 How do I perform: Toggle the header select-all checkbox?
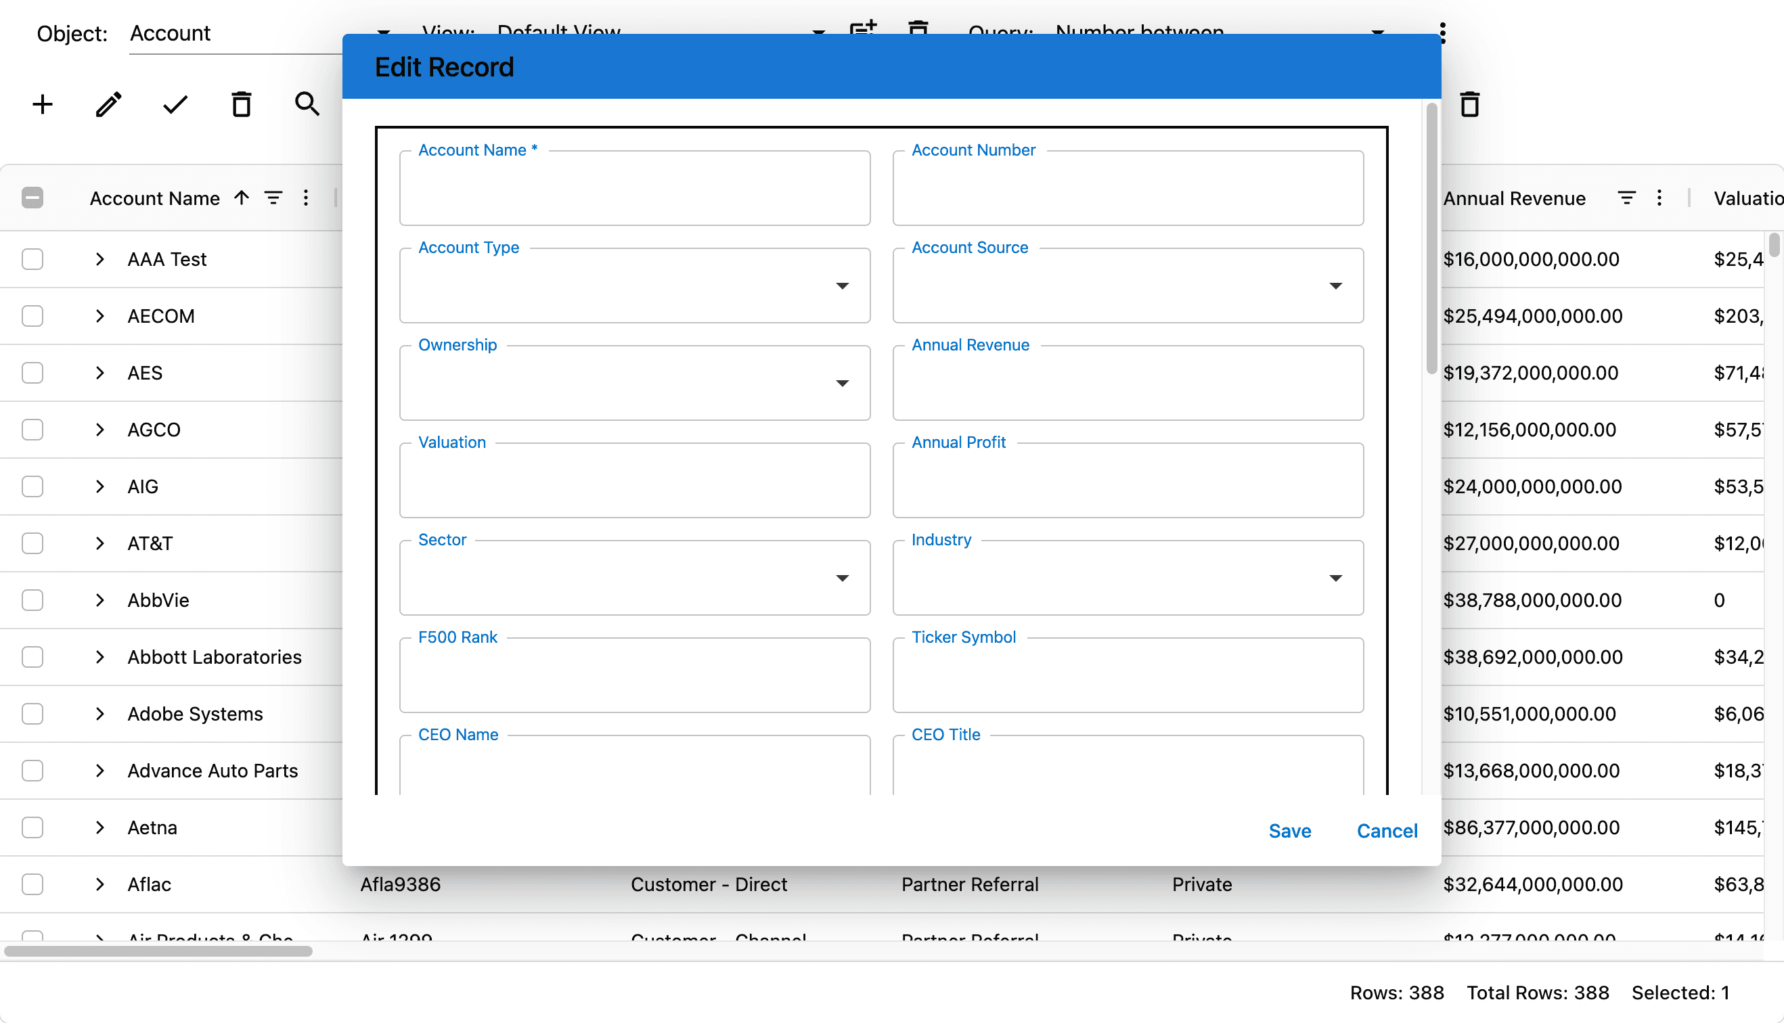tap(32, 198)
